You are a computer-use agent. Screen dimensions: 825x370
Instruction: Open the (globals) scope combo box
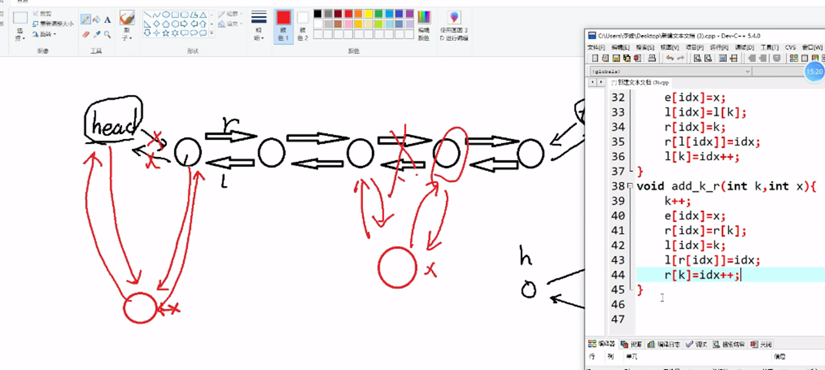tap(670, 71)
